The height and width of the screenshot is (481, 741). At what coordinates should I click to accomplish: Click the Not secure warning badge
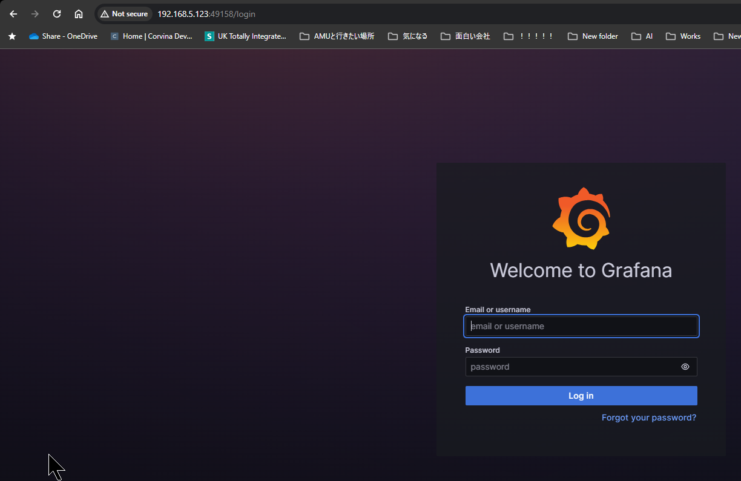124,14
